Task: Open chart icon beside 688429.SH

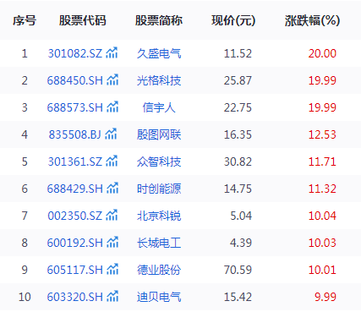Action: click(x=112, y=188)
